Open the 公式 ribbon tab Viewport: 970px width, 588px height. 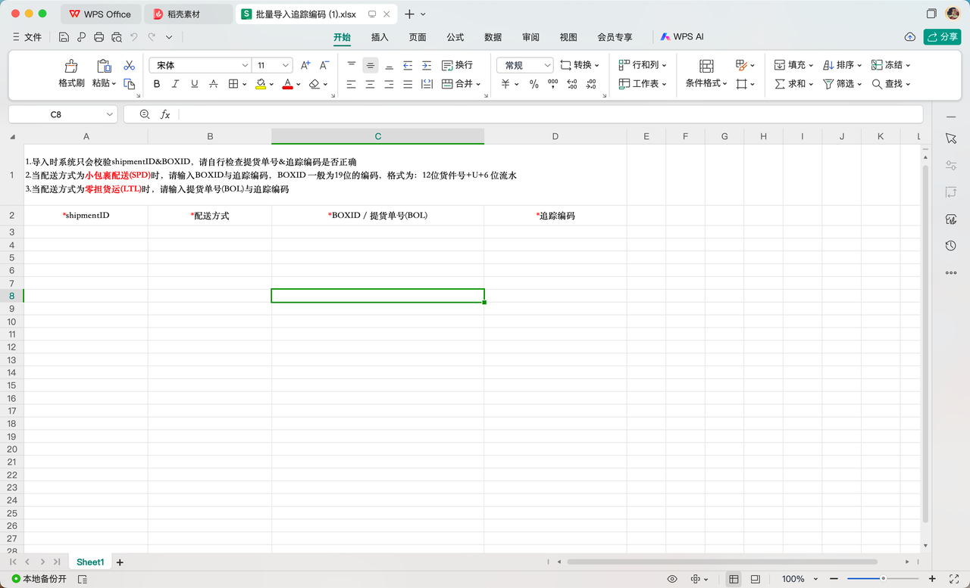pyautogui.click(x=455, y=37)
